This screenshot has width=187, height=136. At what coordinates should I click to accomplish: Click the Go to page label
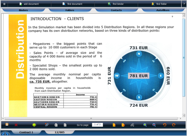click(x=82, y=125)
